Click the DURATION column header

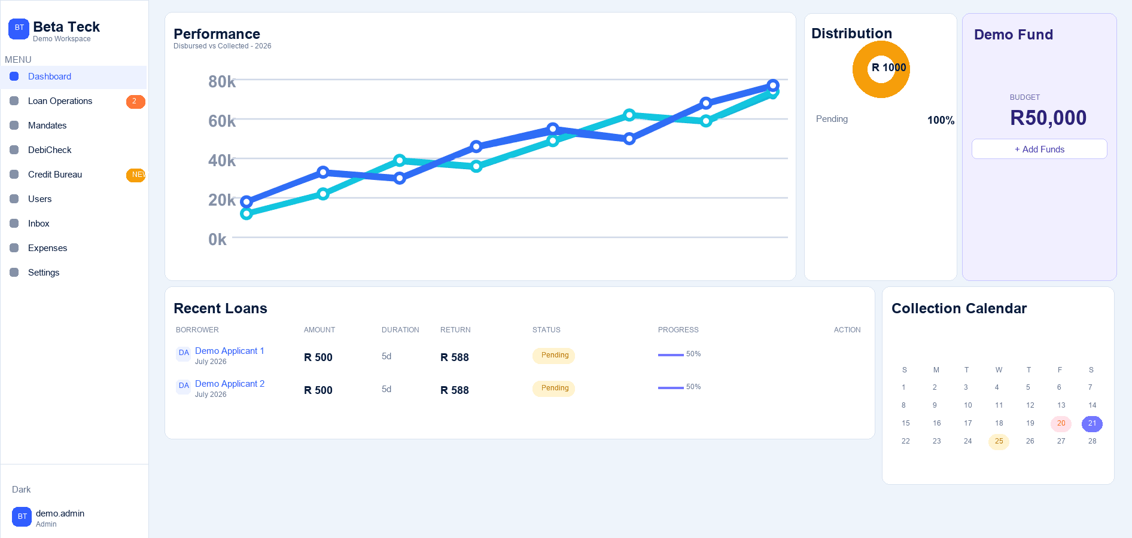pos(400,330)
